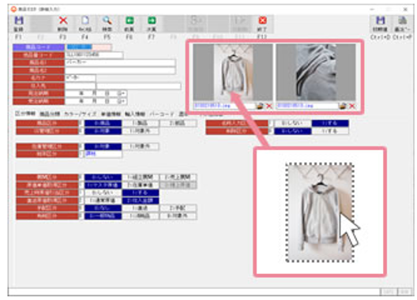This screenshot has height=300, width=417.
Task: Click the sleeve close-up photo thumbnail
Action: 316,73
